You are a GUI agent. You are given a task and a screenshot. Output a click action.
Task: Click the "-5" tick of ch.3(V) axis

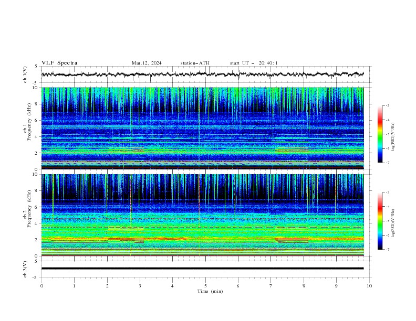[36, 277]
